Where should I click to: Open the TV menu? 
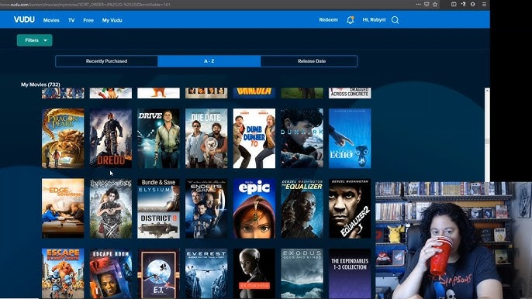[x=71, y=20]
